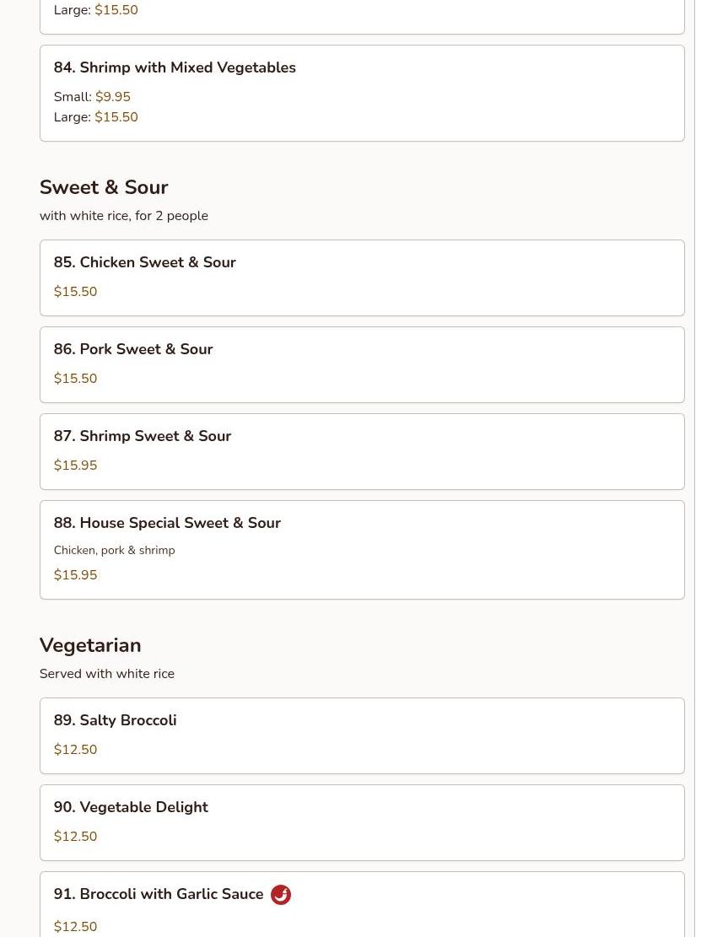Click the Sweet & Sour section heading
Viewport: 712px width, 937px height.
[104, 187]
